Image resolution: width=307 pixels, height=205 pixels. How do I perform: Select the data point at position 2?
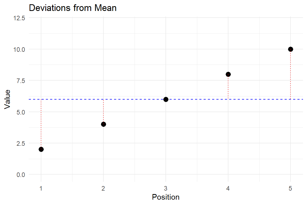103,124
